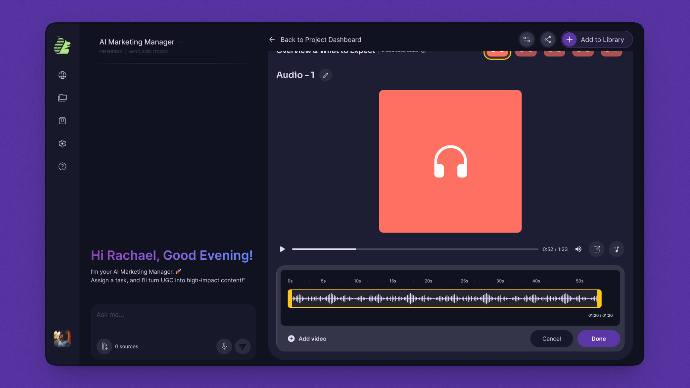Open the sliders adjustments icon
690x388 pixels.
(x=526, y=40)
